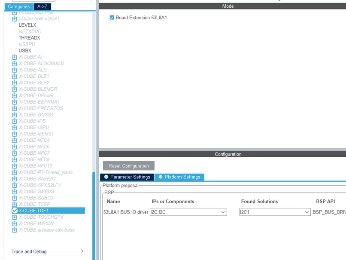The image size is (346, 260).
Task: Click download icon beside X-CUBE-BLE2
Action: pos(14,83)
